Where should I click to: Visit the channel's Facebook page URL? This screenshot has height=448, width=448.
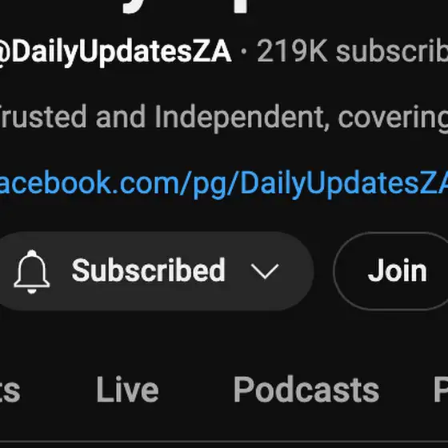tap(224, 183)
